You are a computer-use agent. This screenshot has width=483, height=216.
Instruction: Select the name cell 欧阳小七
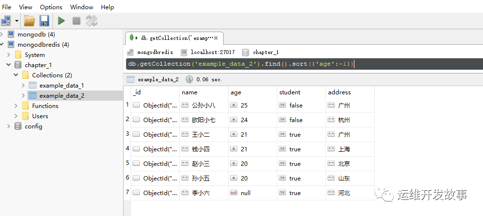click(x=204, y=120)
